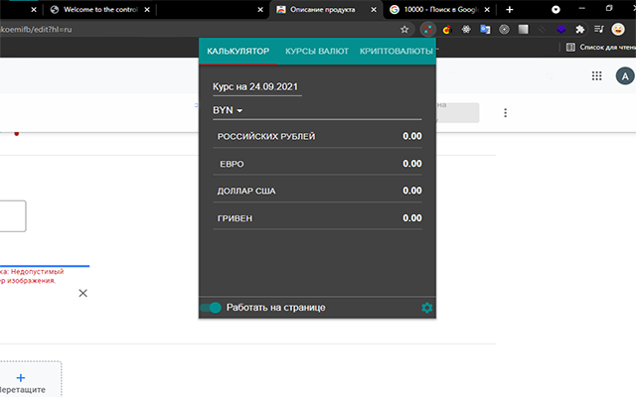Click the 0.00 value for ЕВРО
Viewport: 636px width, 397px height.
pyautogui.click(x=412, y=164)
